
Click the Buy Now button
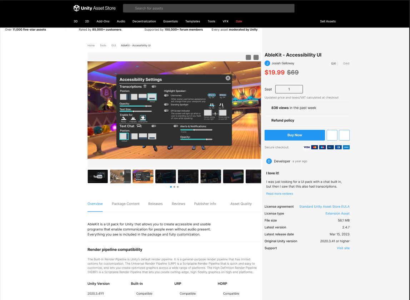point(294,135)
